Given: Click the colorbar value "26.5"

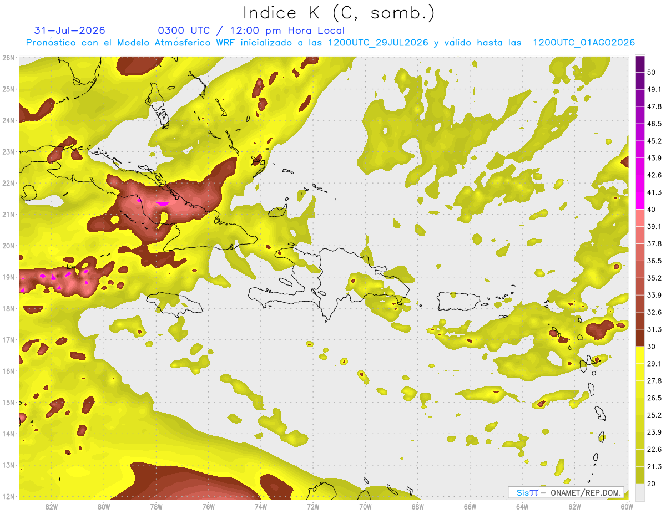Looking at the screenshot, I should pyautogui.click(x=654, y=398).
